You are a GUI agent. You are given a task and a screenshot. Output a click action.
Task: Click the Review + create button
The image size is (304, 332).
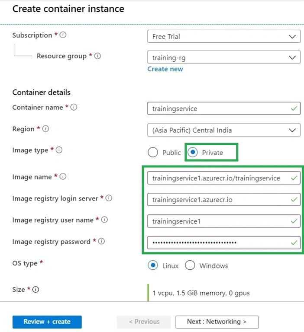click(47, 322)
